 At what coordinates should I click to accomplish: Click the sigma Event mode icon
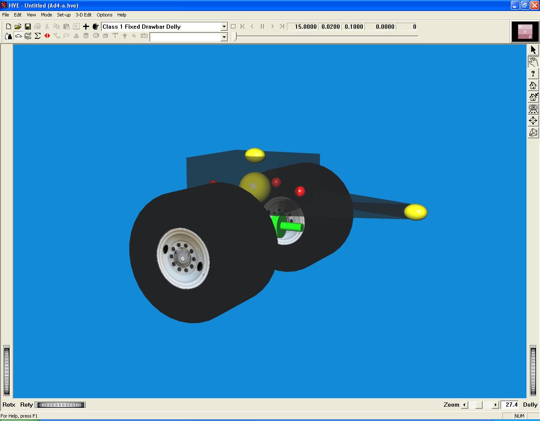38,36
